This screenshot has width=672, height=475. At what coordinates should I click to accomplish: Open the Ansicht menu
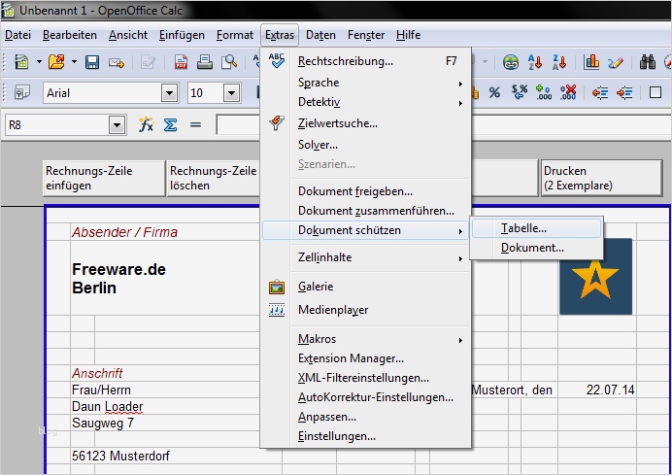pos(128,35)
